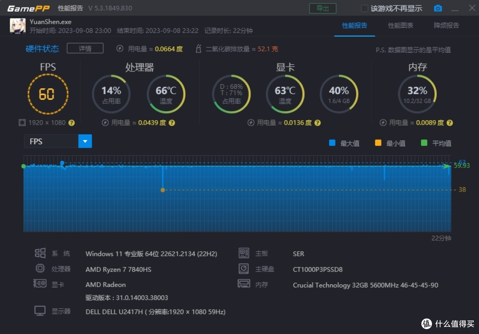Click the AMD Radeon graphics card text
Screen dimensions: 479x334
click(x=106, y=284)
